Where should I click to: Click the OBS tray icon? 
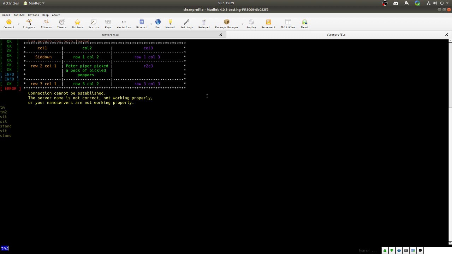click(385, 3)
